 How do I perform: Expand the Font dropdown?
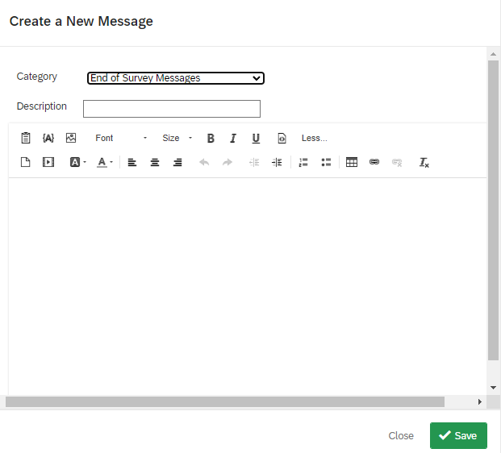click(x=121, y=138)
